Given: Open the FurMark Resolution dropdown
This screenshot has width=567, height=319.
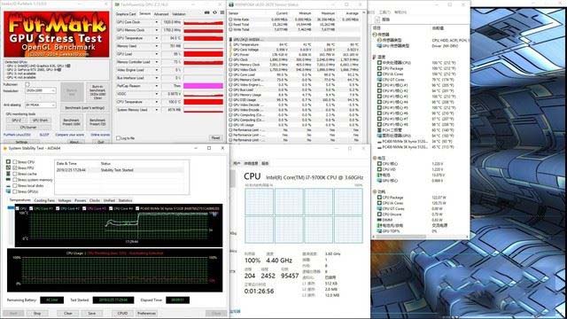Looking at the screenshot, I should [41, 90].
